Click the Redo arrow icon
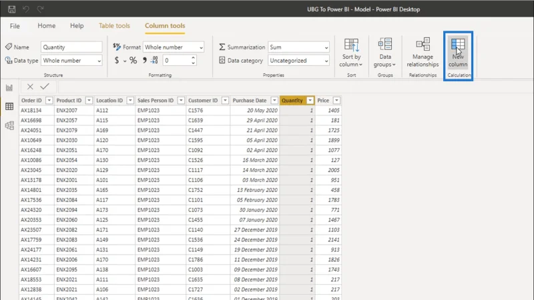534x300 pixels. pyautogui.click(x=40, y=9)
